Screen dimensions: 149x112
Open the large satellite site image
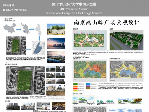click(25, 81)
